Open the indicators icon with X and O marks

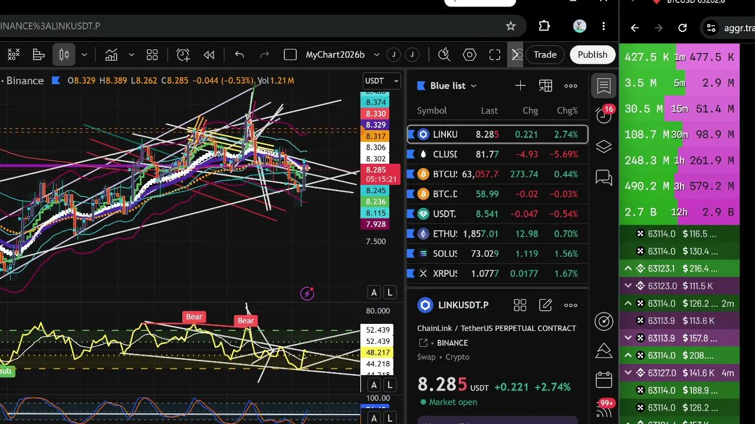(x=14, y=55)
